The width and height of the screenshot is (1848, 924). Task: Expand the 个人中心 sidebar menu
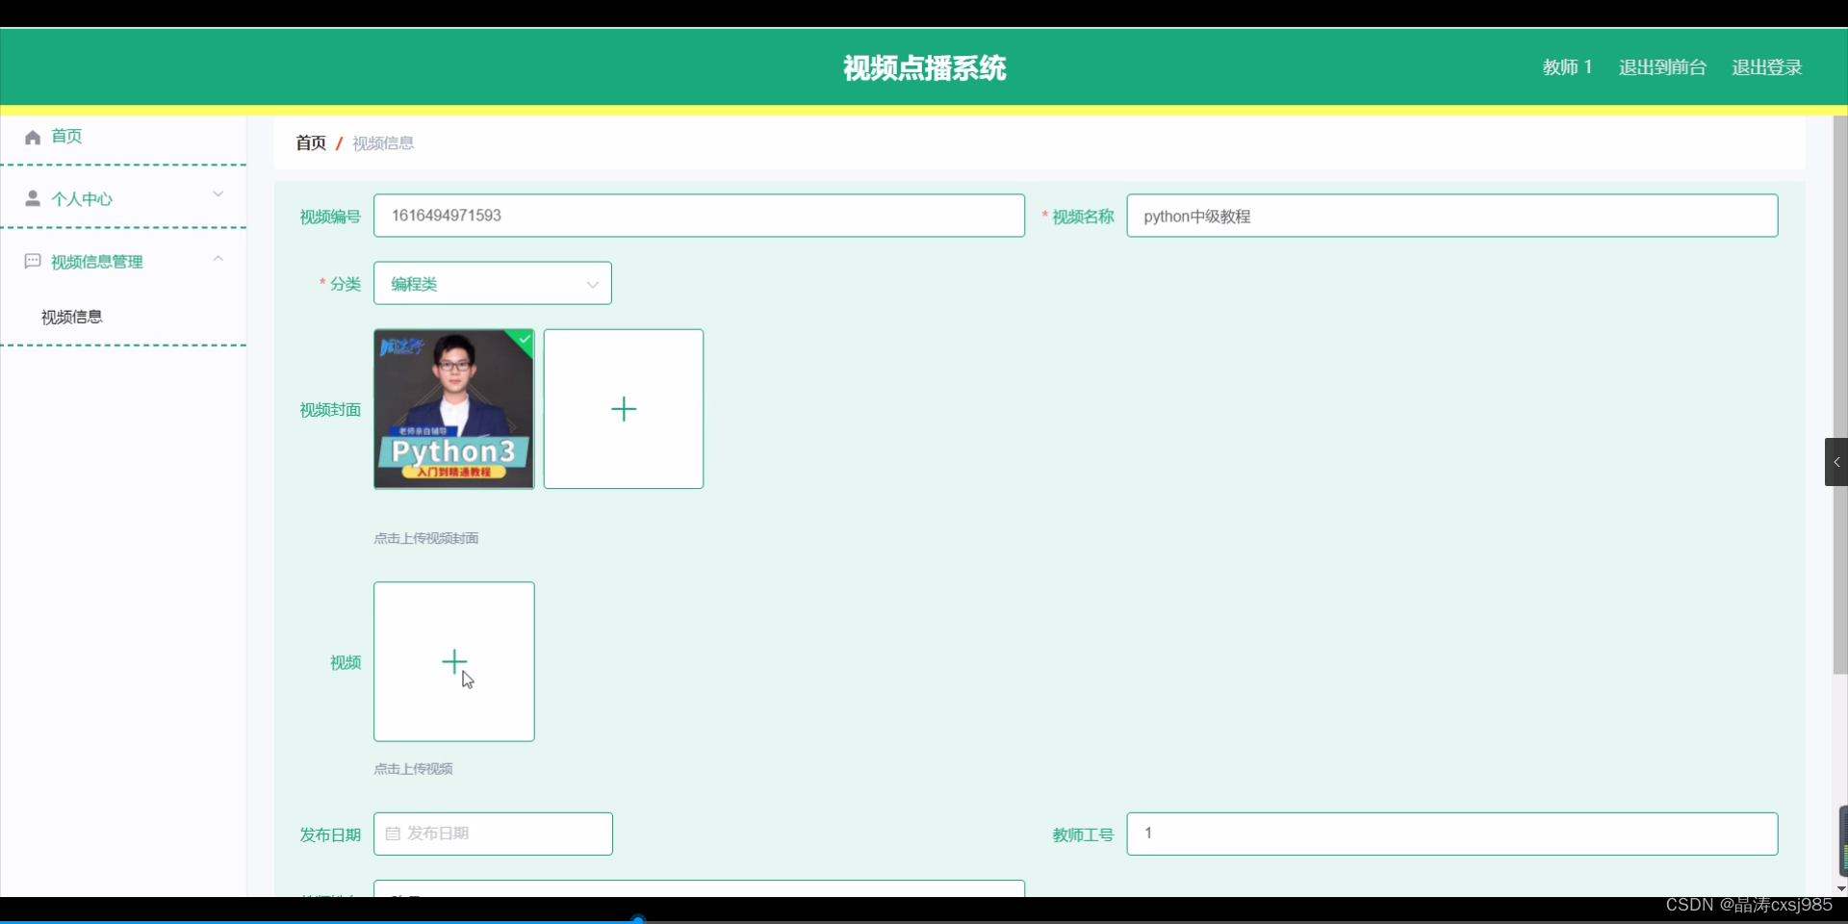pyautogui.click(x=218, y=193)
